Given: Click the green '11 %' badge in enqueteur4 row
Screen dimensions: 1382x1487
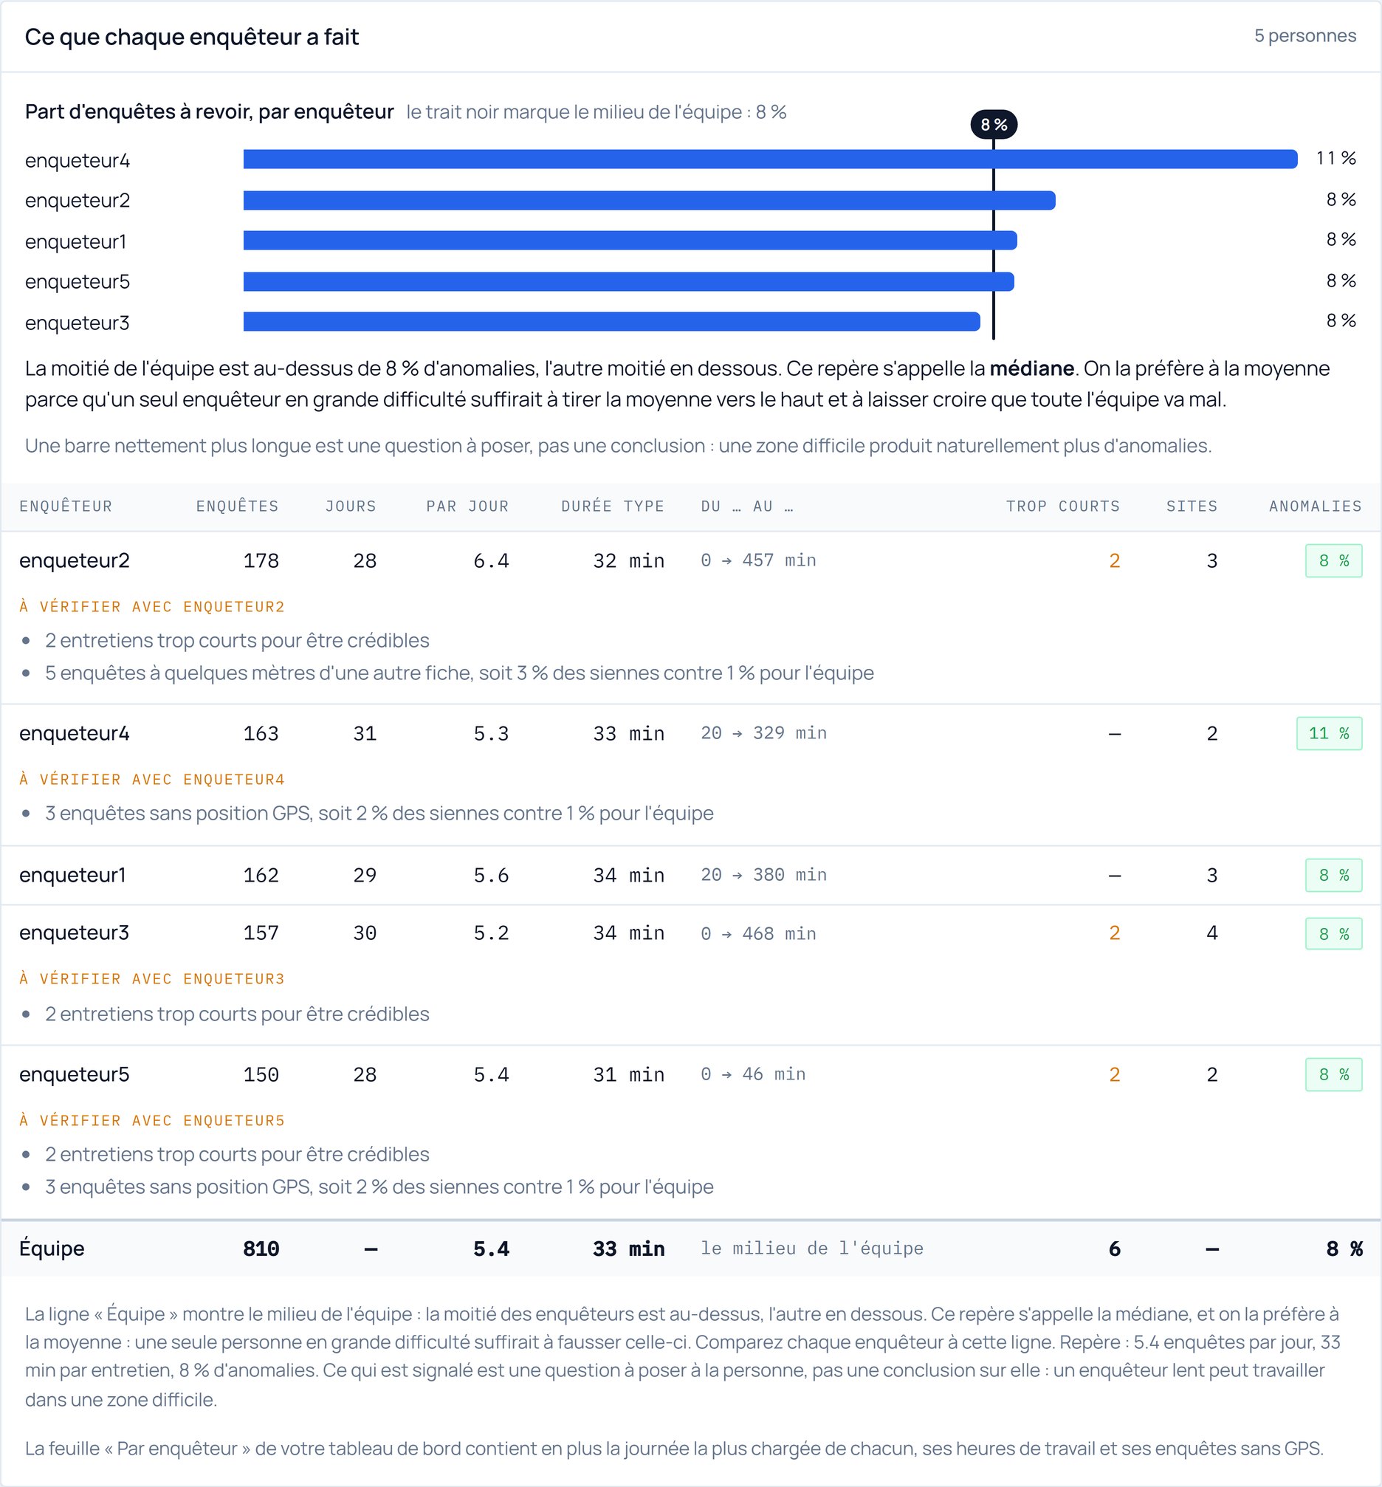Looking at the screenshot, I should pyautogui.click(x=1329, y=734).
